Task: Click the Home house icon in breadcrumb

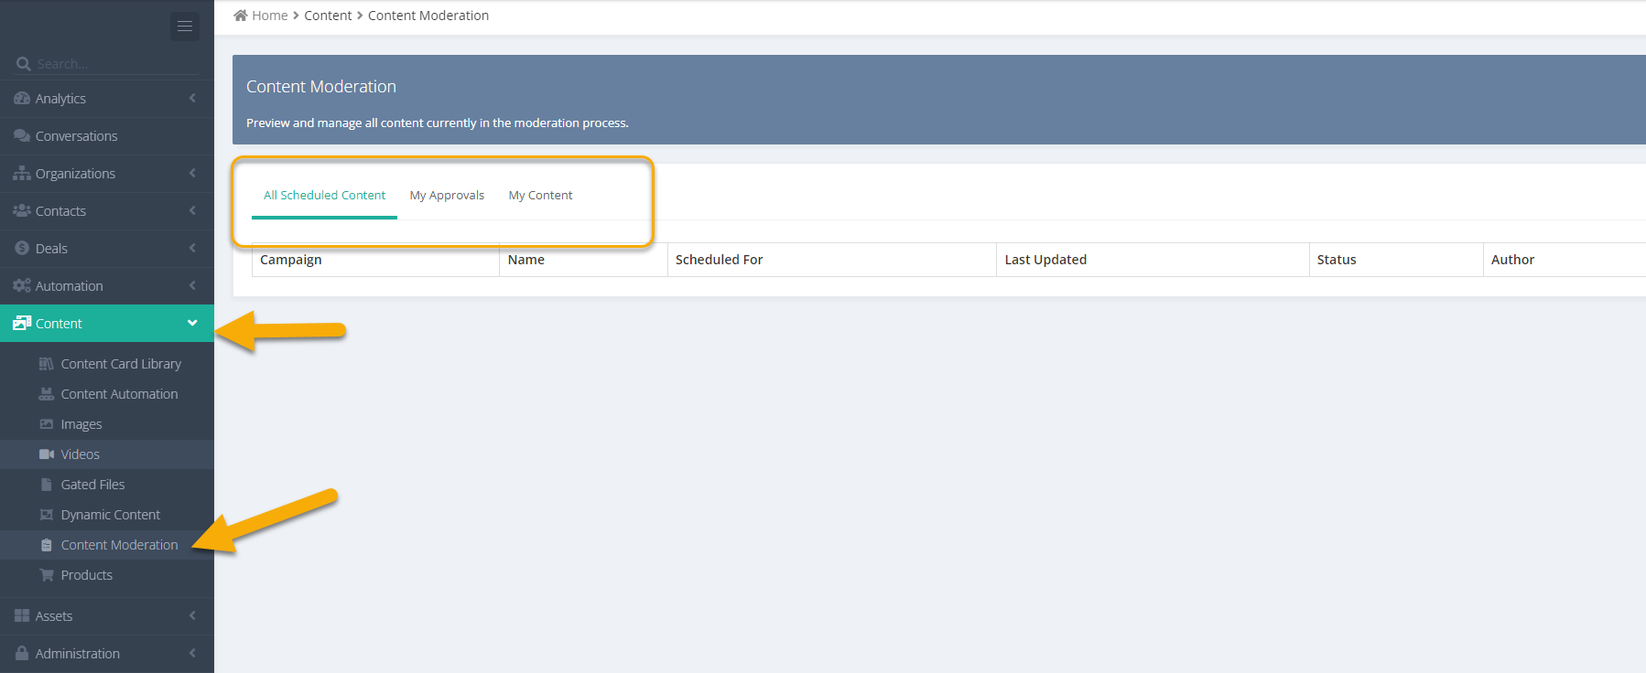Action: click(x=241, y=15)
